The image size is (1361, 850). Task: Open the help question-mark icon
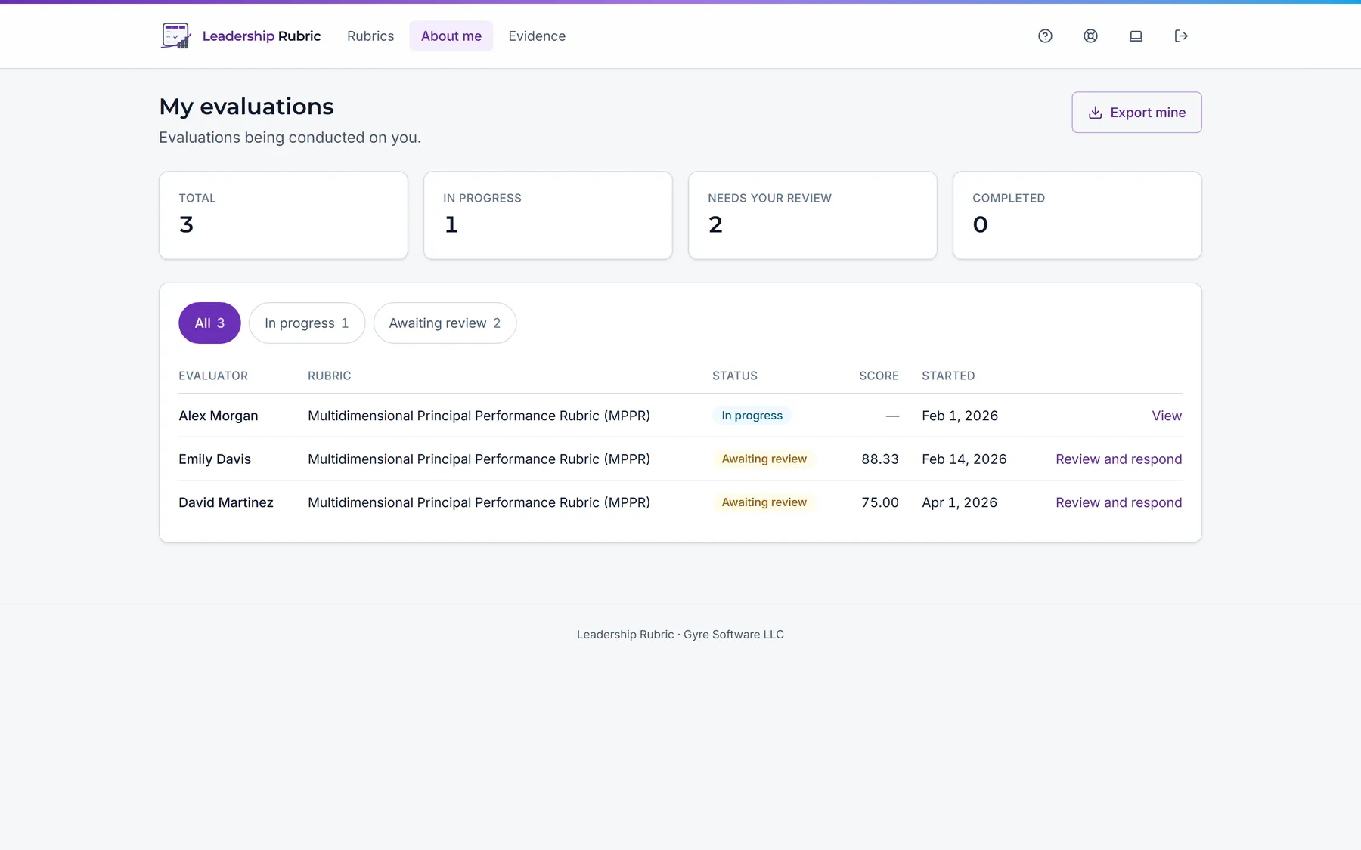point(1045,36)
